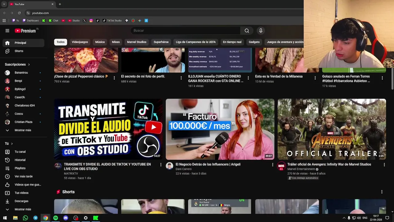Open the Instagram bookmark icon

(x=91, y=21)
